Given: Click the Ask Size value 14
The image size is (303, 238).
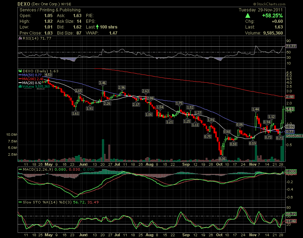Looking at the screenshot, I should tap(79, 21).
